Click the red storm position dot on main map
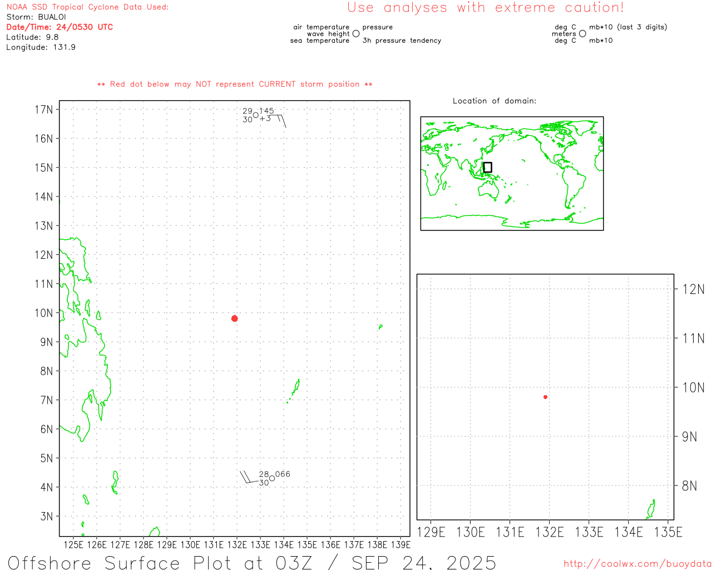 coord(235,318)
